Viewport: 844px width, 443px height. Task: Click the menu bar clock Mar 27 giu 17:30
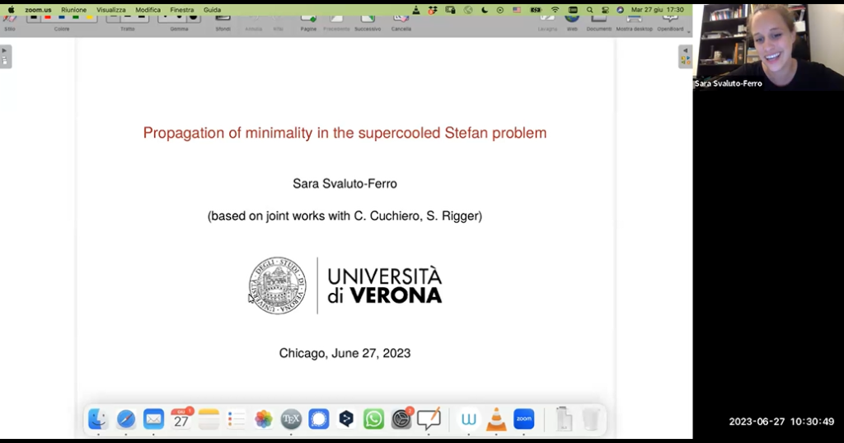[657, 10]
